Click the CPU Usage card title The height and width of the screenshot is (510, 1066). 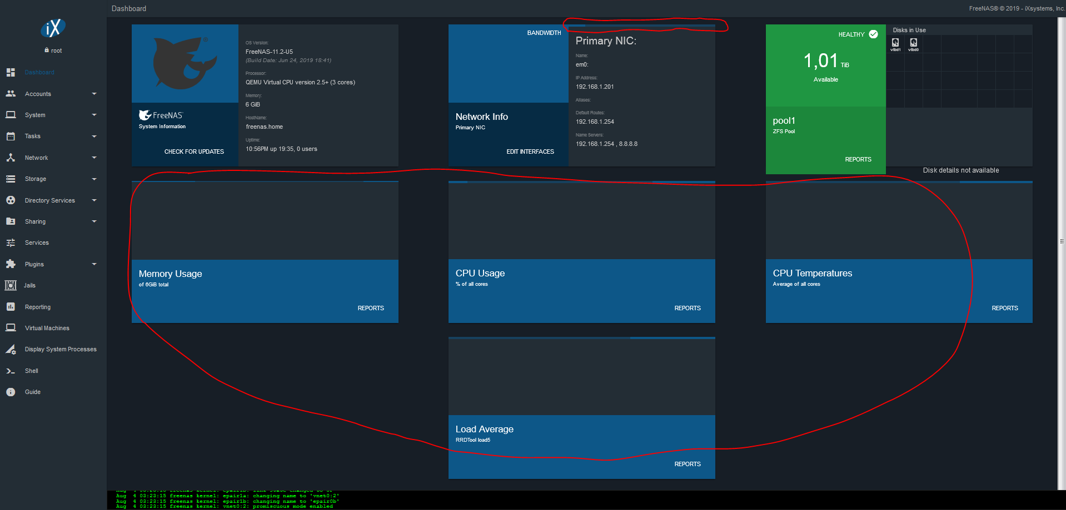click(480, 273)
